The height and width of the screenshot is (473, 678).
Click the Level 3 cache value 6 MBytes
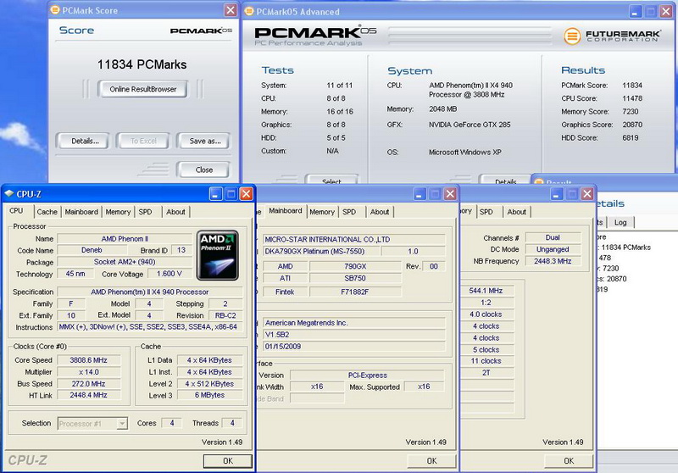209,395
